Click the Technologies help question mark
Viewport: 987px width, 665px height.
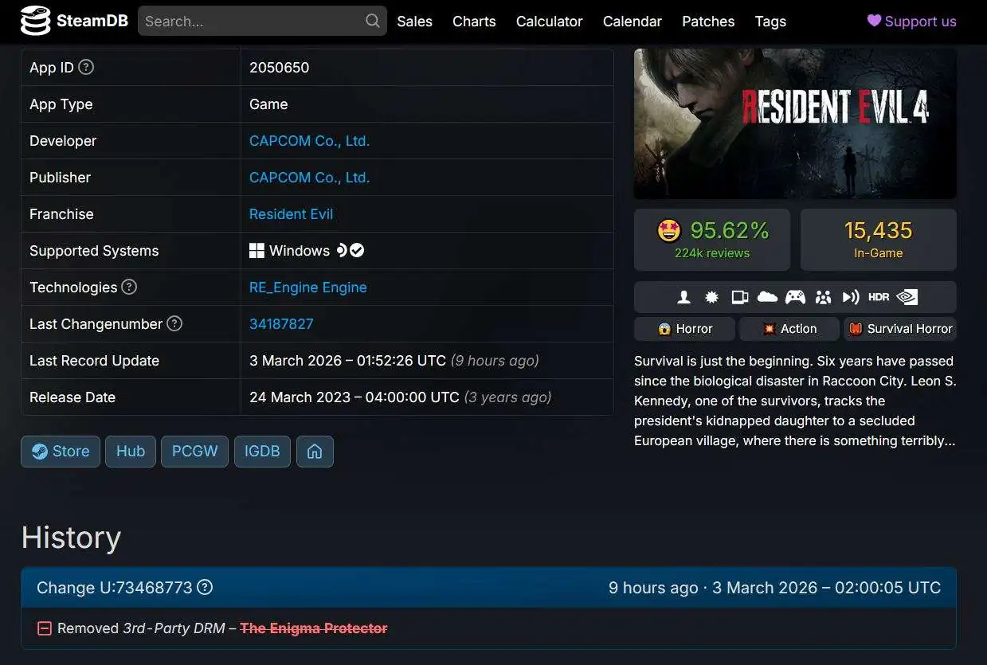click(x=129, y=287)
